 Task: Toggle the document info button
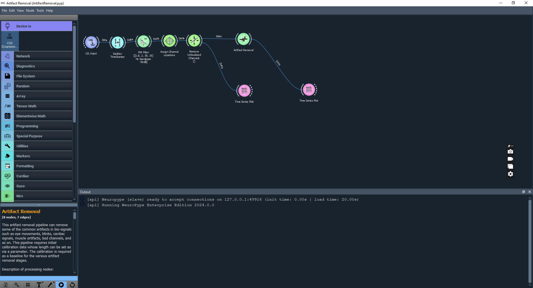pyautogui.click(x=6, y=285)
